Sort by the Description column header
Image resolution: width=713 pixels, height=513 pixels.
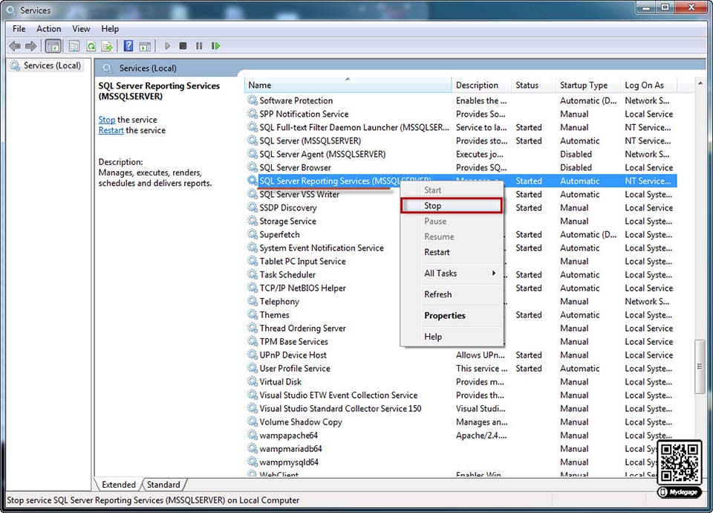point(481,85)
